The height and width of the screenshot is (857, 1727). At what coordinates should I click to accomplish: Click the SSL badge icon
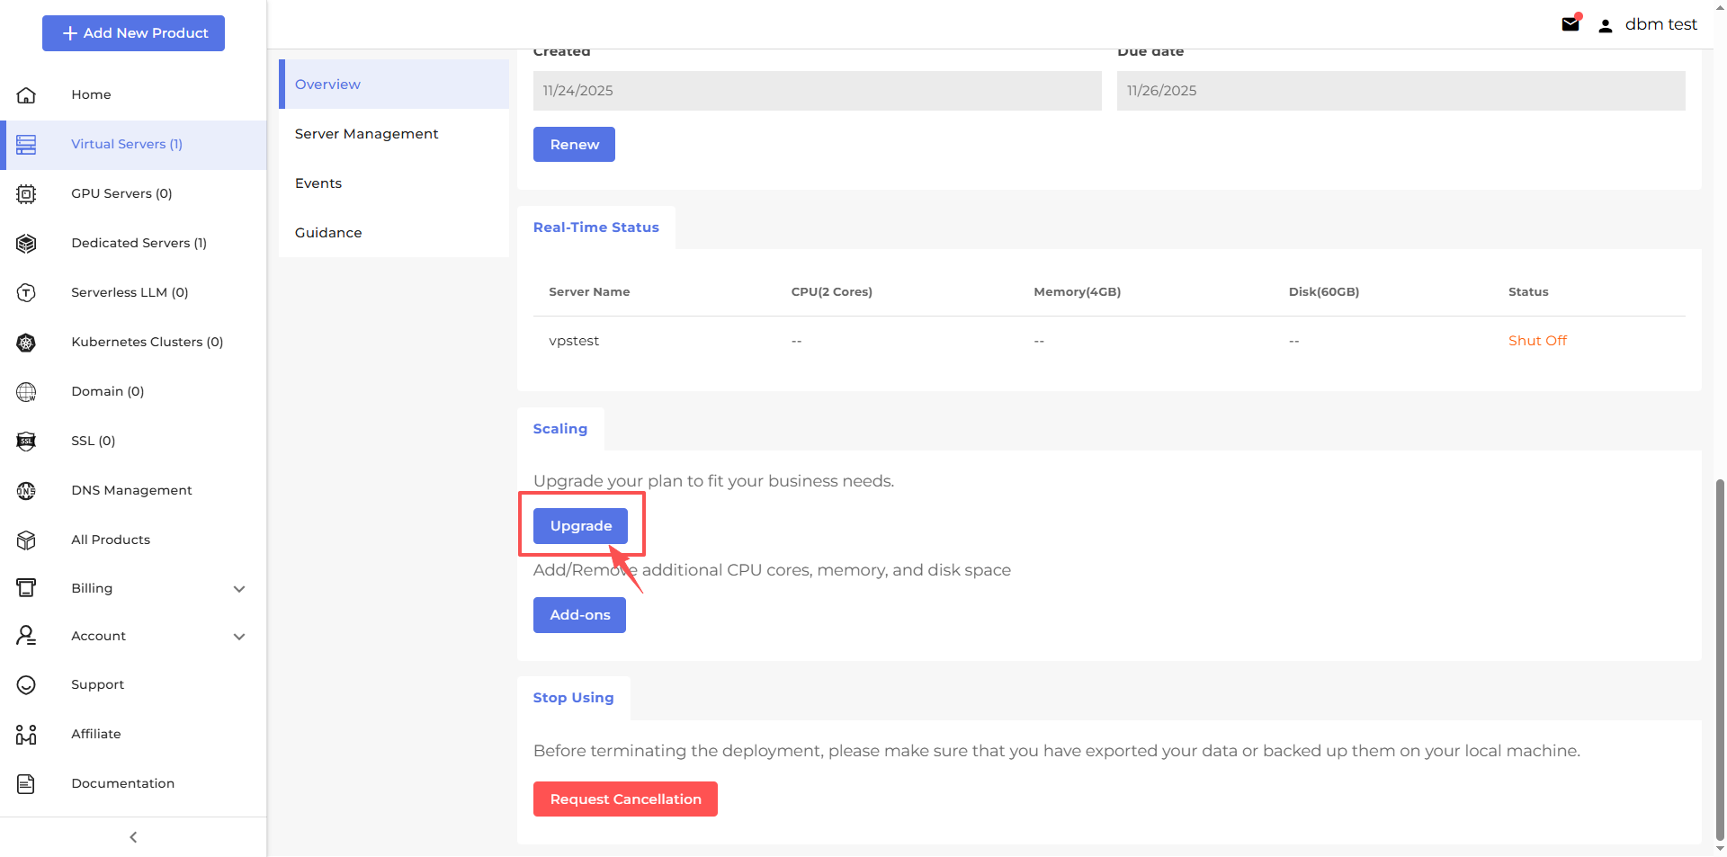[26, 441]
